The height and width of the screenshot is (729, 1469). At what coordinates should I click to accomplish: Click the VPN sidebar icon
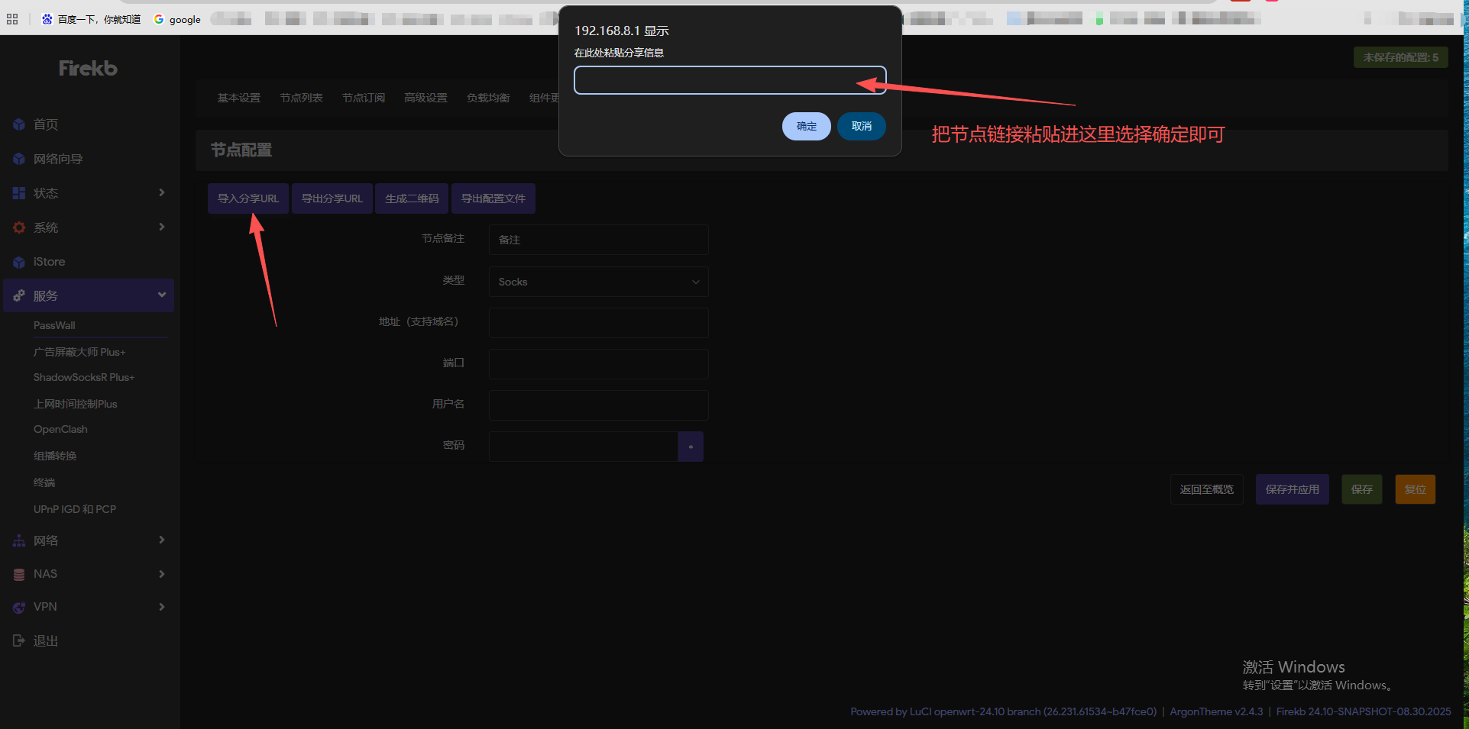(x=19, y=607)
